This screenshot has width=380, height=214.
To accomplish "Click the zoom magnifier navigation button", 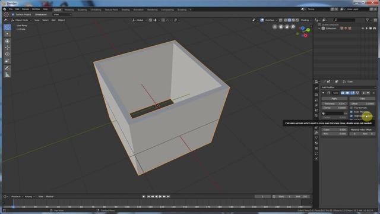I will (x=293, y=27).
